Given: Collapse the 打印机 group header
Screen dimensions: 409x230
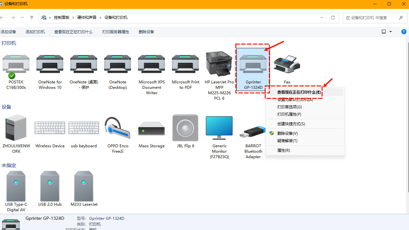Looking at the screenshot, I should pos(9,43).
